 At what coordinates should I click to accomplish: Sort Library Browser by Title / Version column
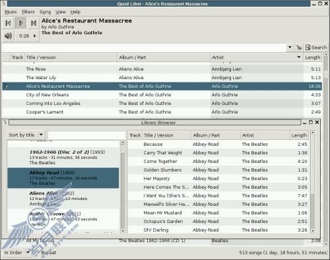pos(167,135)
